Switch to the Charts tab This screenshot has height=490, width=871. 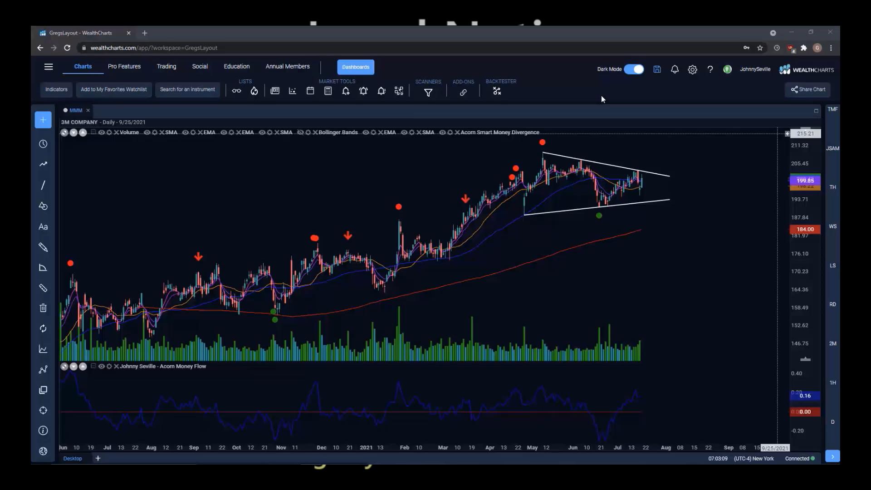click(83, 66)
